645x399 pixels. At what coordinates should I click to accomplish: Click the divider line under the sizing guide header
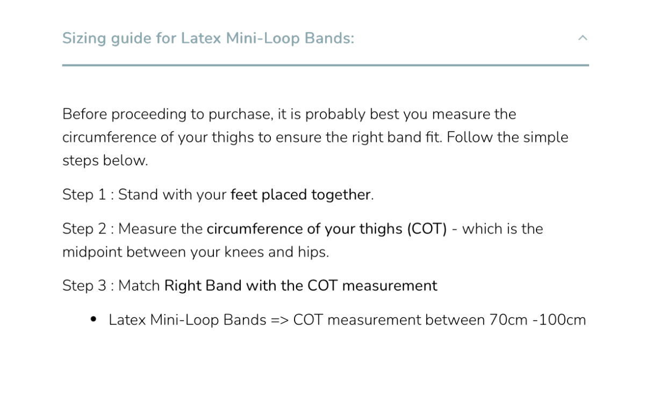tap(325, 66)
